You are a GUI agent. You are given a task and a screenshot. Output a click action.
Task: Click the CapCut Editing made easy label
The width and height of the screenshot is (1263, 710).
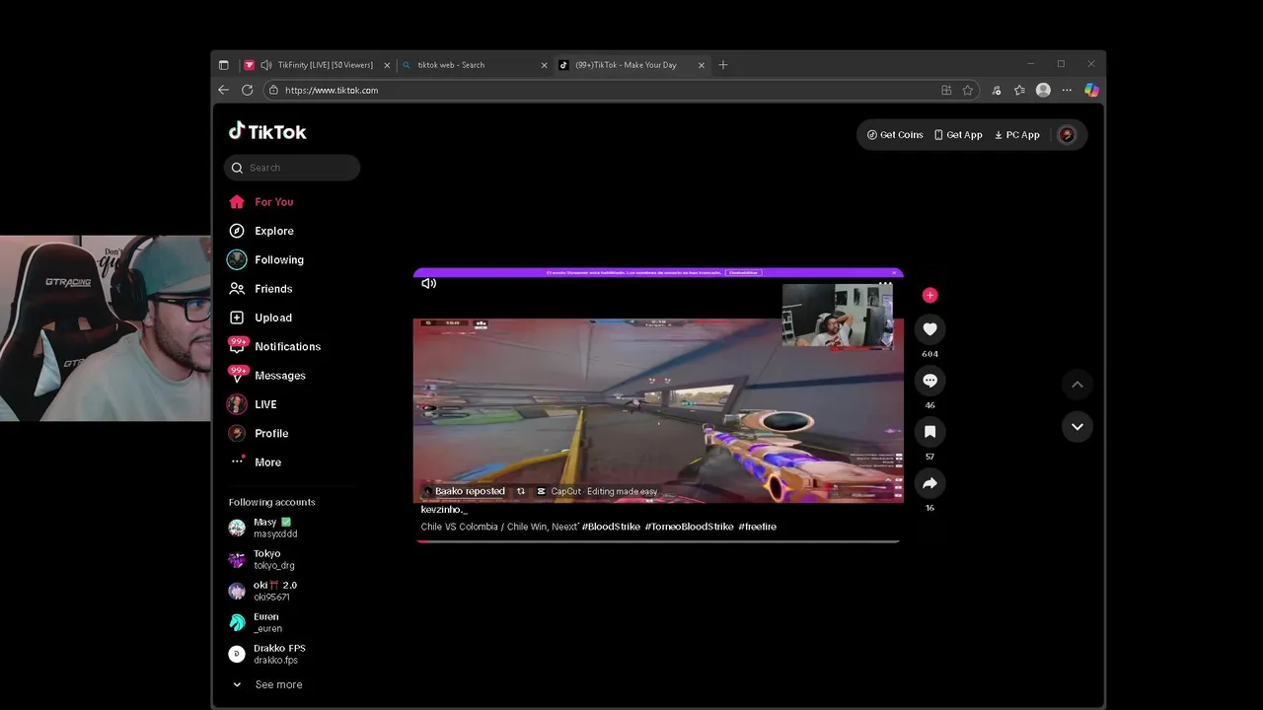pyautogui.click(x=596, y=491)
